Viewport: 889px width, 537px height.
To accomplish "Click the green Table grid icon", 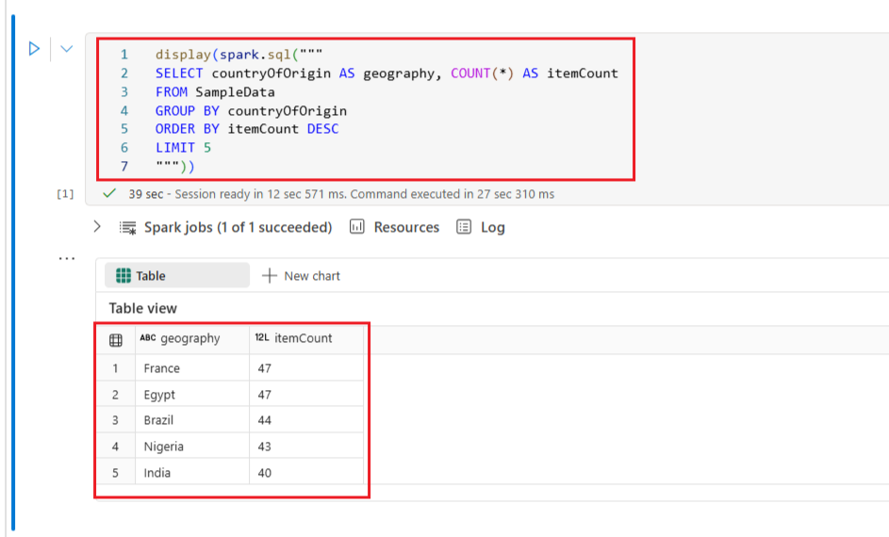I will pos(123,276).
